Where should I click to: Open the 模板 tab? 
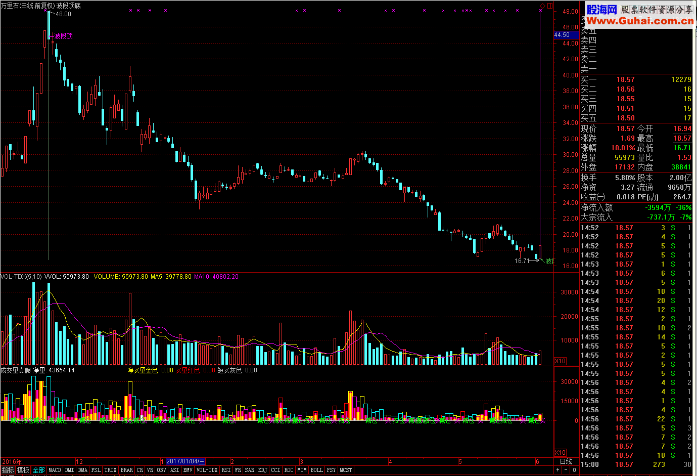(23, 470)
